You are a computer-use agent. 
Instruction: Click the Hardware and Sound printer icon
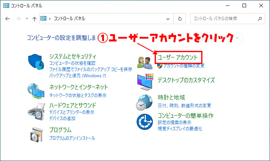[36, 111]
